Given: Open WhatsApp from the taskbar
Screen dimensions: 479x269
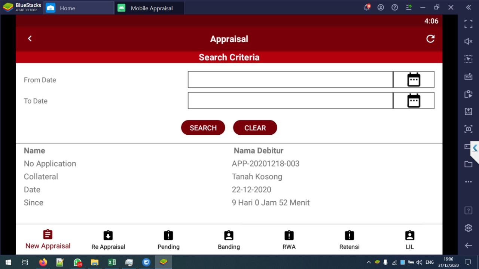Looking at the screenshot, I should click(77, 262).
